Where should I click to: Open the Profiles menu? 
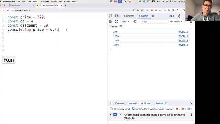(54, 1)
